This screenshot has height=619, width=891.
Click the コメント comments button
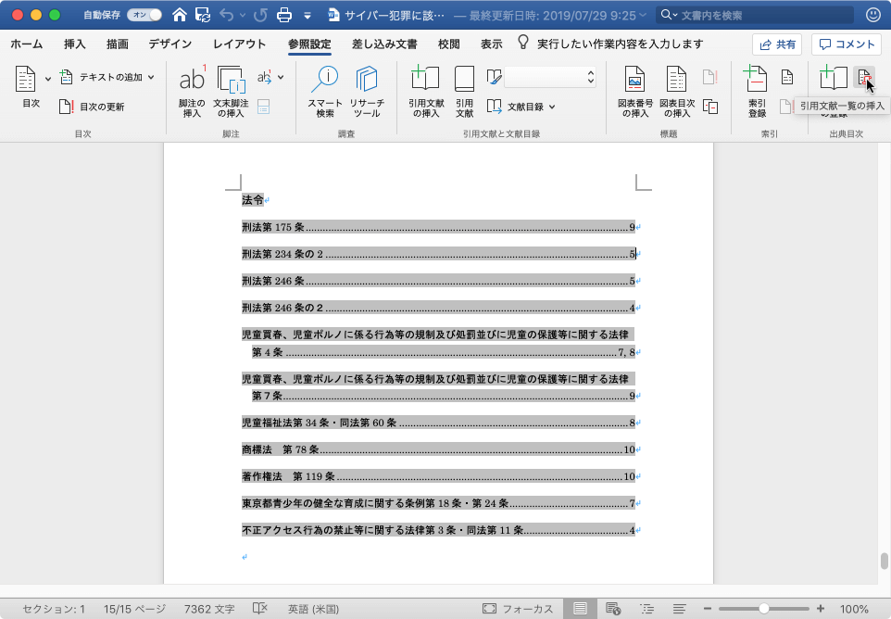click(x=847, y=44)
